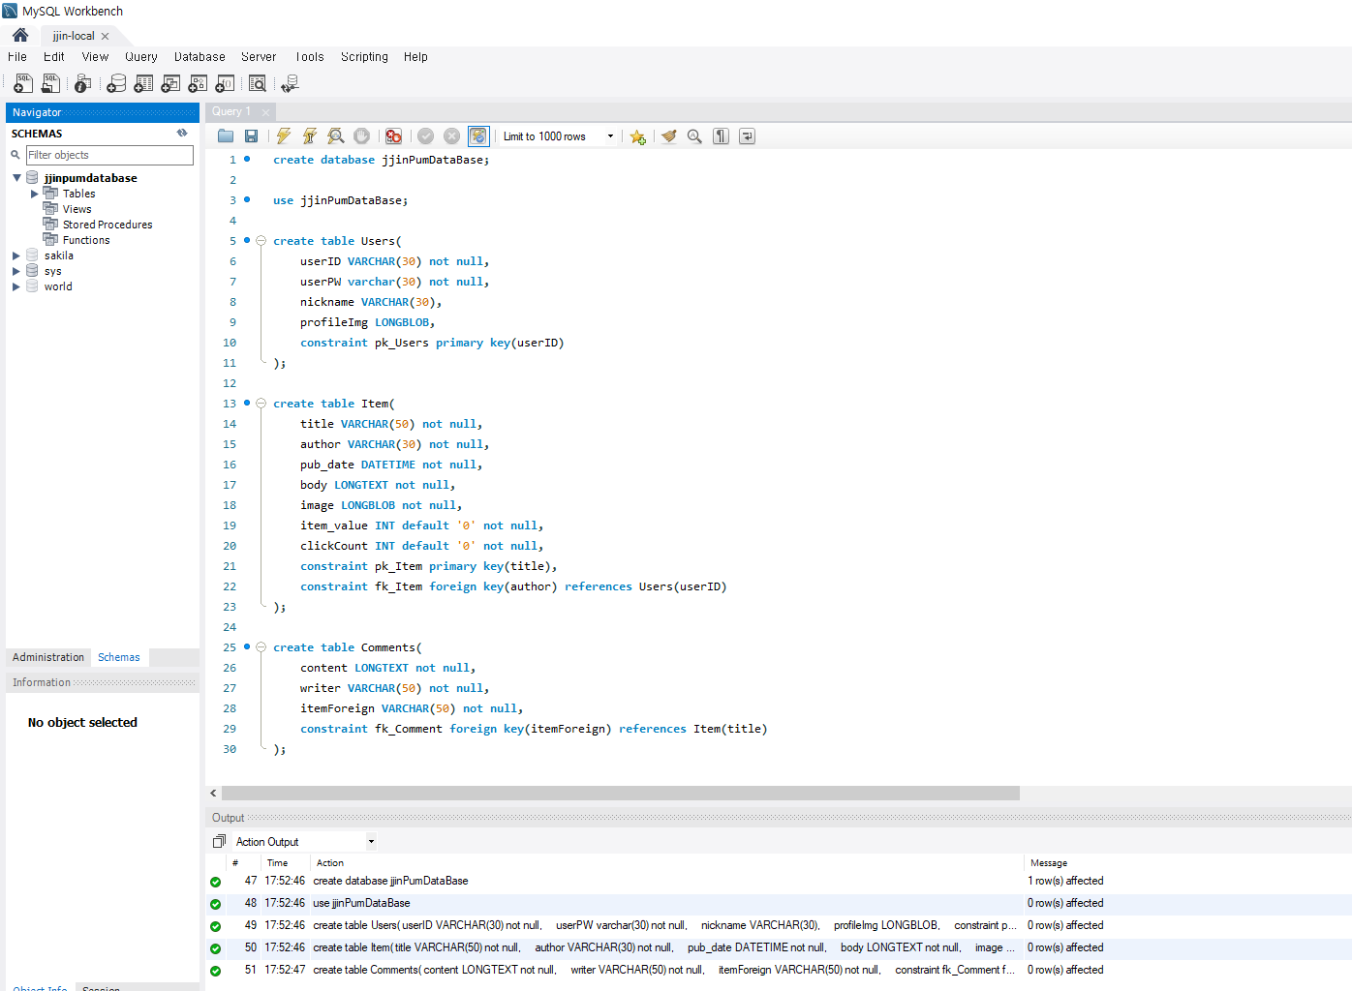This screenshot has width=1352, height=991.
Task: Select Views under jjinpumdatabase
Action: point(77,209)
